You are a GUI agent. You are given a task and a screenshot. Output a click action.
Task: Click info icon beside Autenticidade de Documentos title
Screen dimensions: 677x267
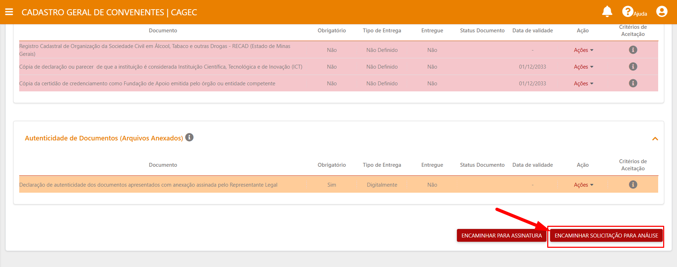[190, 137]
